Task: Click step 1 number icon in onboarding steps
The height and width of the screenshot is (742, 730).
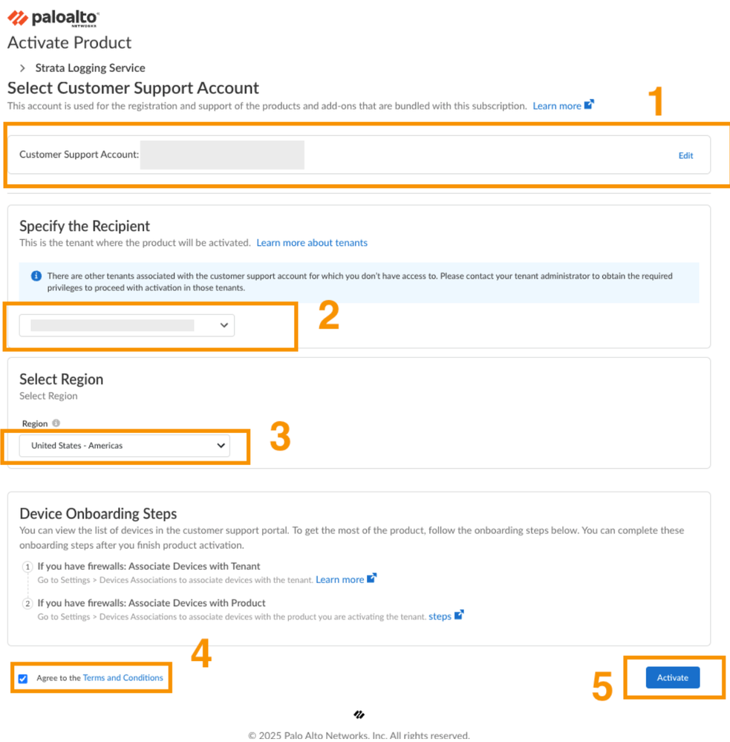Action: coord(27,567)
